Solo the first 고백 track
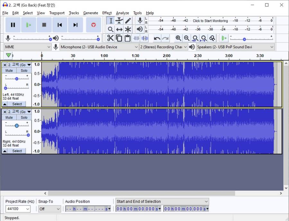This screenshot has width=289, height=221. [x=24, y=70]
